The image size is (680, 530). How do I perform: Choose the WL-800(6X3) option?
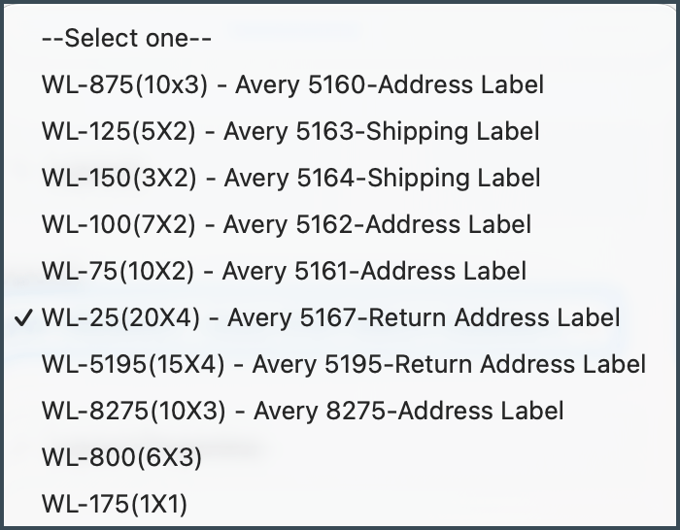(x=121, y=457)
